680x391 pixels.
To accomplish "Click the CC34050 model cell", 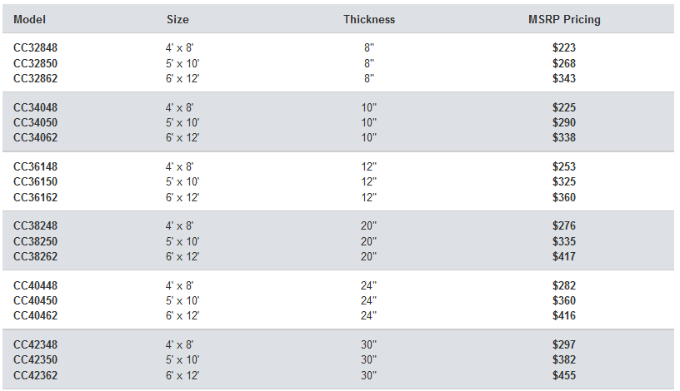I will (36, 122).
